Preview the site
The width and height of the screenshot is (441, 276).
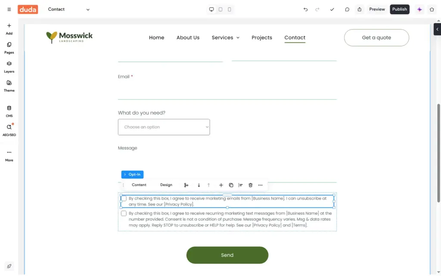377,9
